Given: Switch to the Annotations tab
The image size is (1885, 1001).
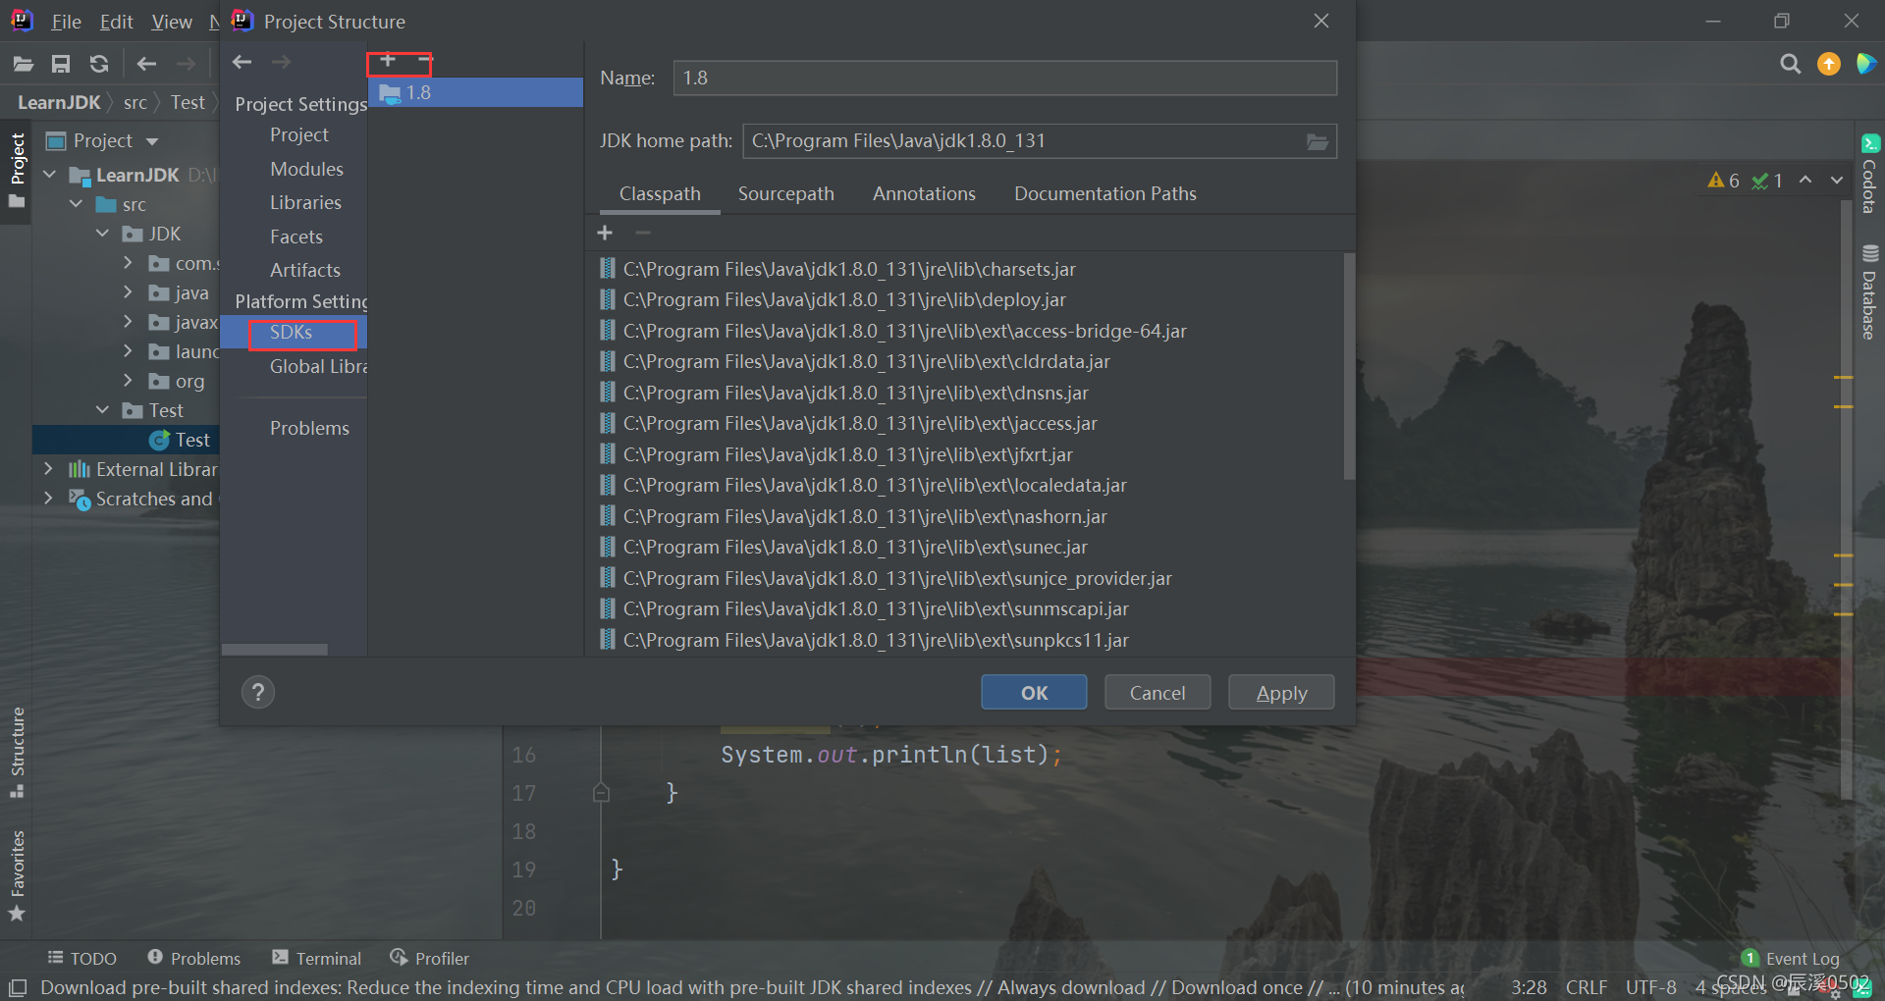Looking at the screenshot, I should click(x=924, y=194).
